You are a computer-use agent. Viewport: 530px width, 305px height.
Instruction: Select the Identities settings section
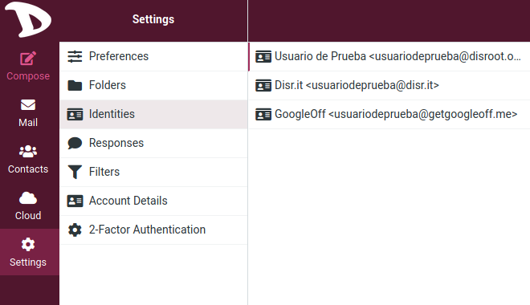click(153, 114)
